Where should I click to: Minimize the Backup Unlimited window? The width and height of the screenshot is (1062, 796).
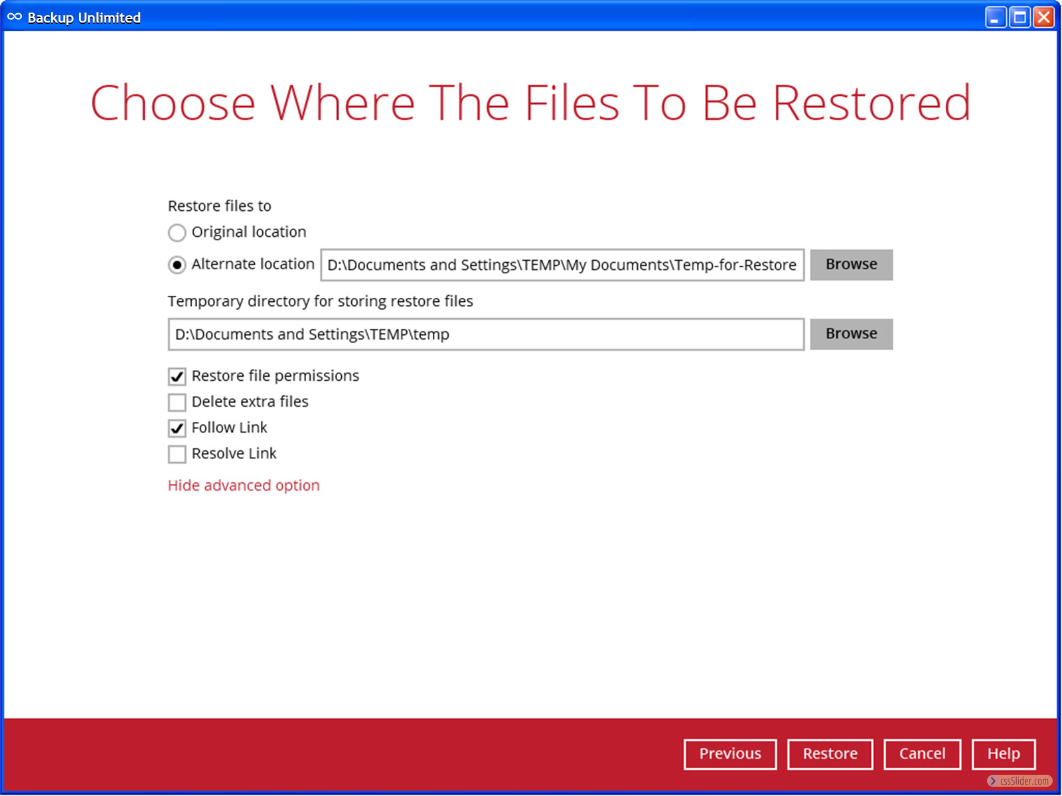tap(995, 17)
